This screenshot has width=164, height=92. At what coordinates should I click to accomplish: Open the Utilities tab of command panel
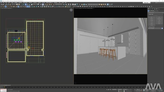tap(159, 9)
